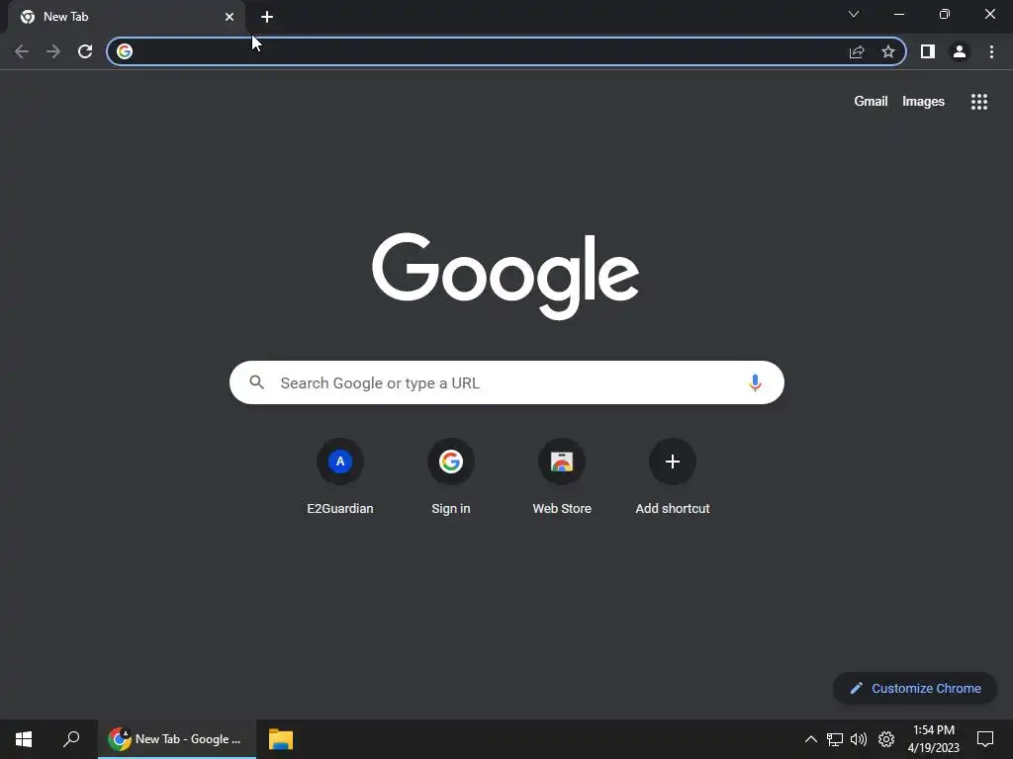1013x759 pixels.
Task: Open volume control in tray
Action: pyautogui.click(x=859, y=739)
